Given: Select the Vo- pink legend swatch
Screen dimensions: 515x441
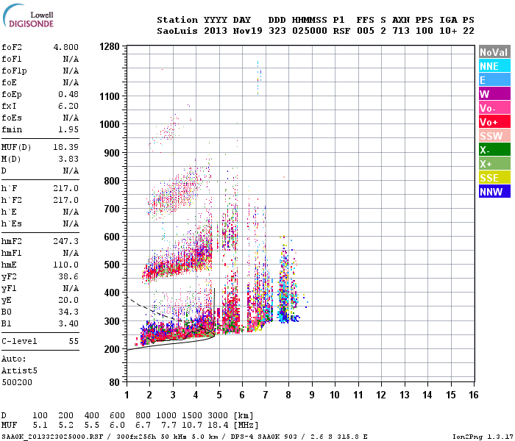Looking at the screenshot, I should (494, 108).
